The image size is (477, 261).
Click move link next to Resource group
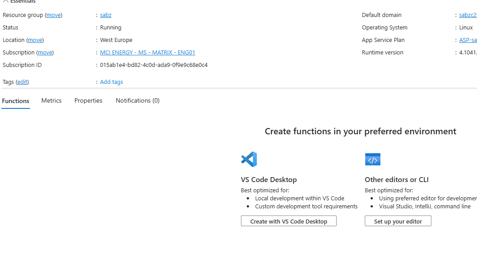(x=54, y=15)
